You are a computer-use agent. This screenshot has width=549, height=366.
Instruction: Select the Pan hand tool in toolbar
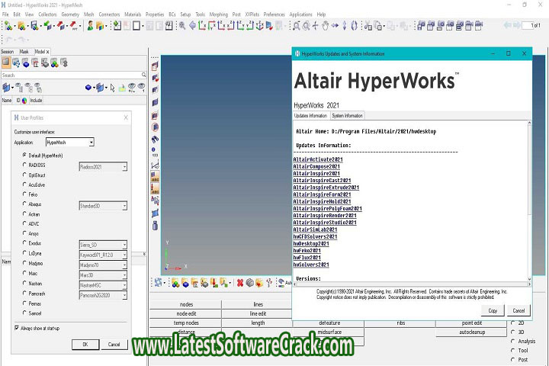click(326, 26)
